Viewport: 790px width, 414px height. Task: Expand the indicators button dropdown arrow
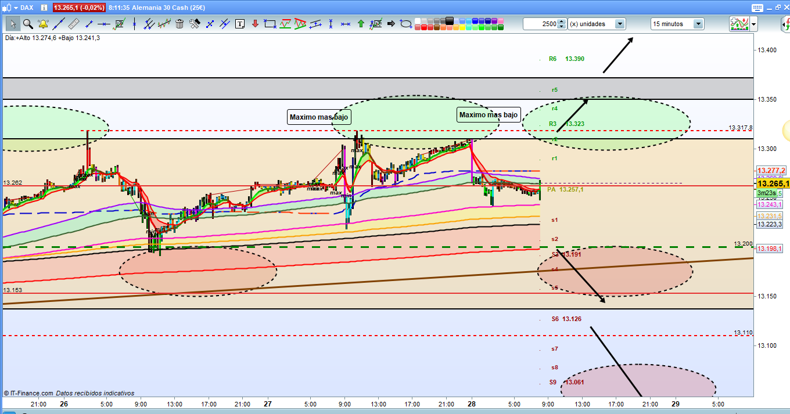point(753,24)
